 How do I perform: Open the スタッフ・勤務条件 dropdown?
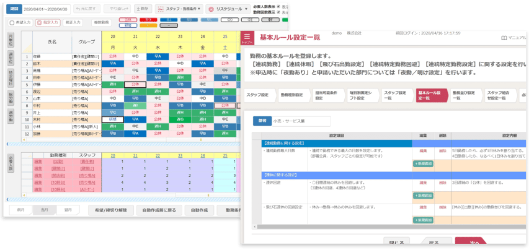[179, 9]
